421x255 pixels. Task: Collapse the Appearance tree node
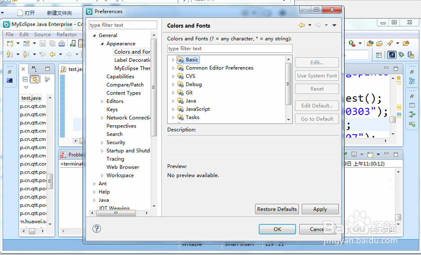102,43
